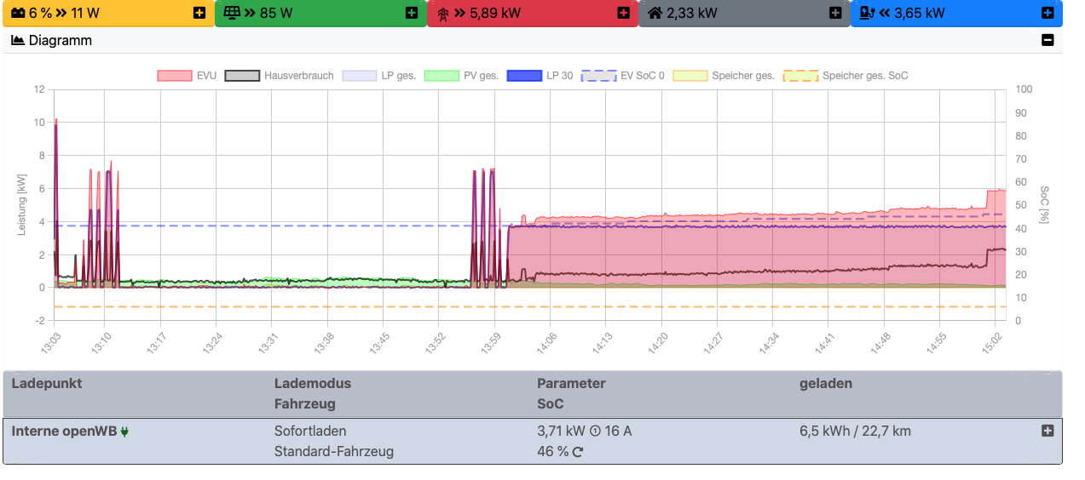Collapse the Diagramm panel with the minus button
The image size is (1085, 480).
[1047, 40]
